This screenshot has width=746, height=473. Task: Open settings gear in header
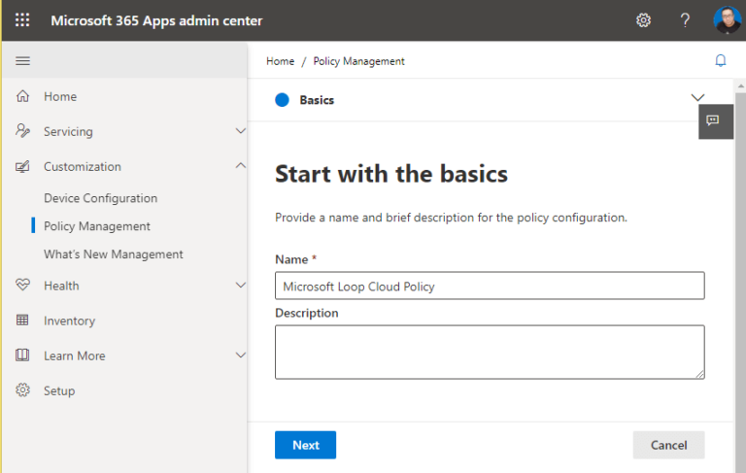[643, 20]
